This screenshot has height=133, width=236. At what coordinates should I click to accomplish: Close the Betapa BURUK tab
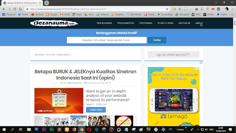tap(40, 3)
